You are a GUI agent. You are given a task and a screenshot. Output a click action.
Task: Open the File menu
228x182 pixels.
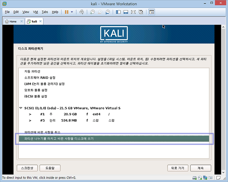[x=7, y=12]
